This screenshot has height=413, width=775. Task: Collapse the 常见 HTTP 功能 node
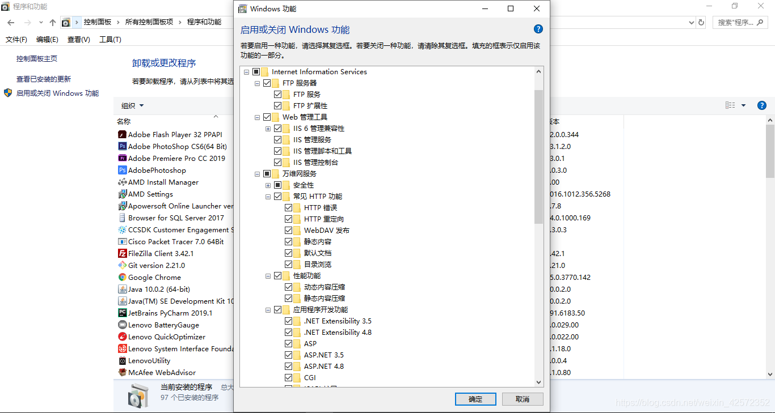(268, 197)
